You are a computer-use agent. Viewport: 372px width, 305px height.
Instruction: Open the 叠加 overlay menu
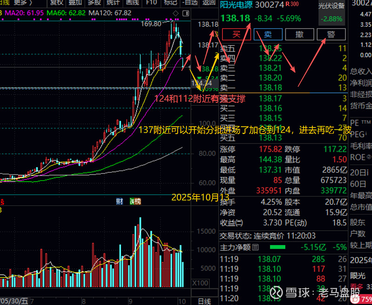[x=75, y=2]
